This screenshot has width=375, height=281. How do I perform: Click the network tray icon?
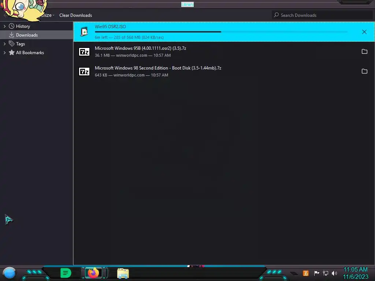(326, 273)
